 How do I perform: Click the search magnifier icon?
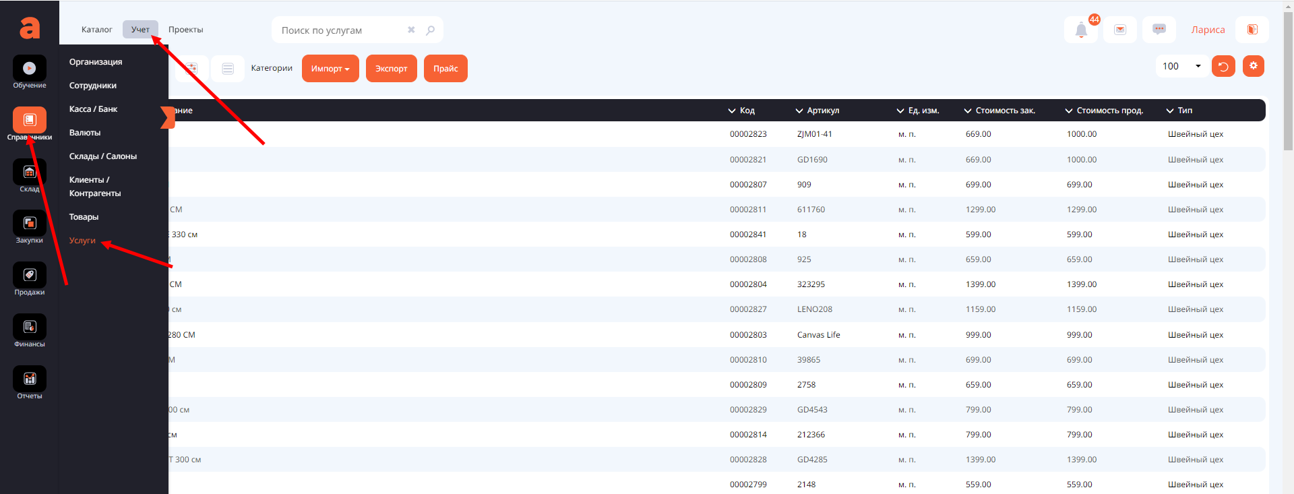(x=431, y=30)
